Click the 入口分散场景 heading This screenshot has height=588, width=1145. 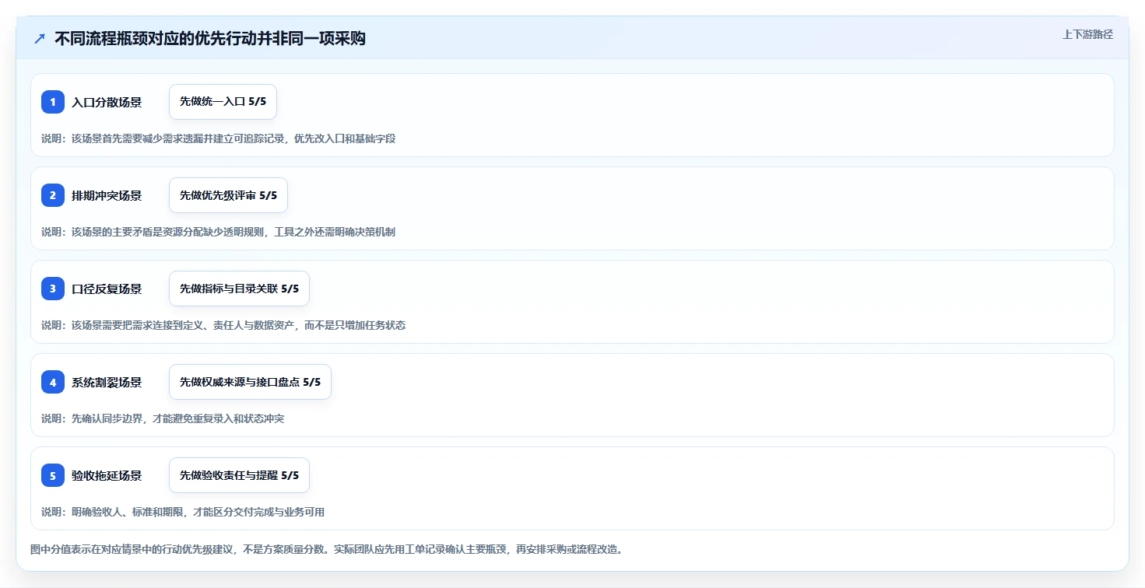(107, 102)
